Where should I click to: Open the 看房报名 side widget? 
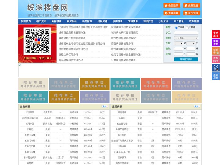tap(216, 34)
